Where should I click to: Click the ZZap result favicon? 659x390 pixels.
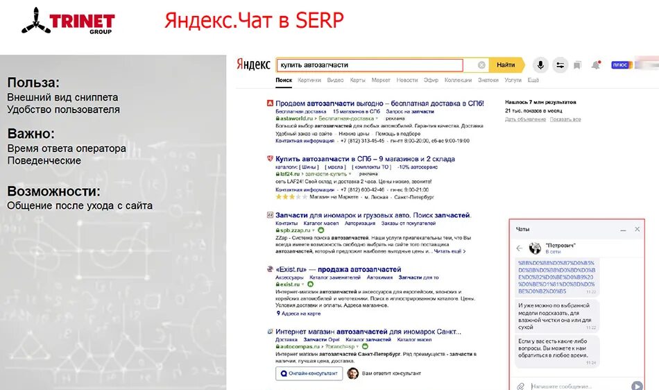click(270, 215)
